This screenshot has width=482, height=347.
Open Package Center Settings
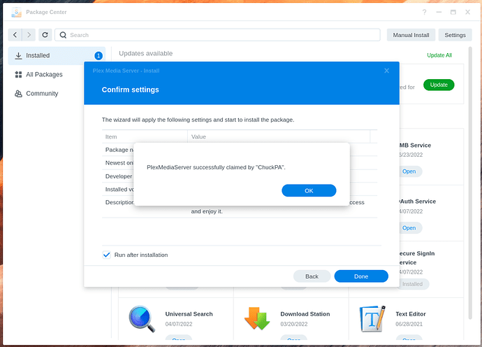pos(455,35)
